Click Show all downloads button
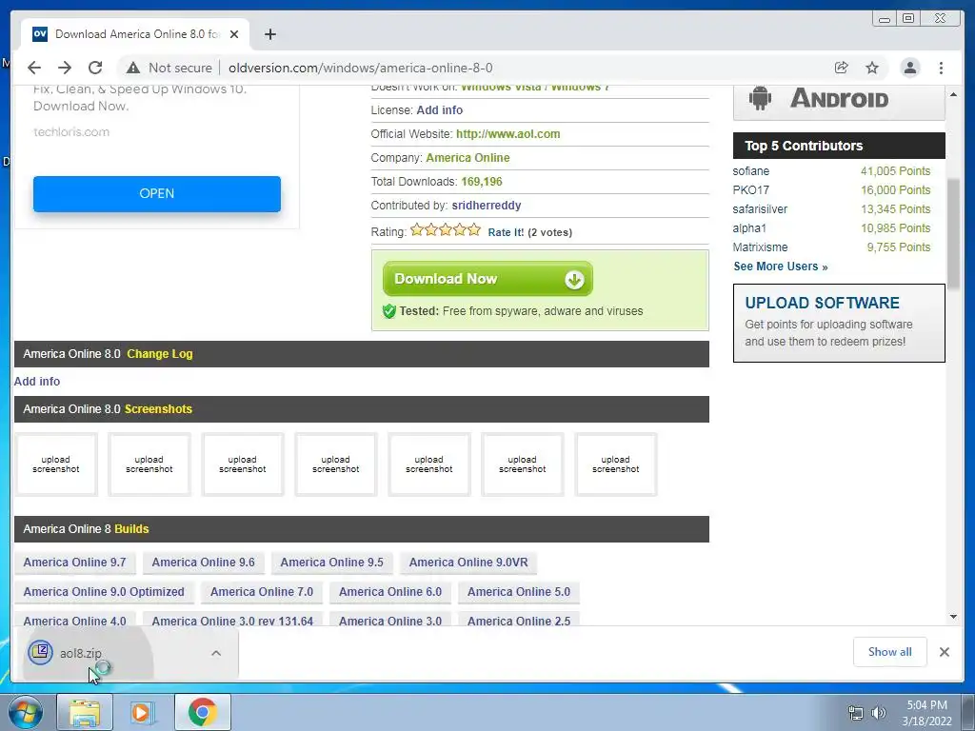 point(890,652)
